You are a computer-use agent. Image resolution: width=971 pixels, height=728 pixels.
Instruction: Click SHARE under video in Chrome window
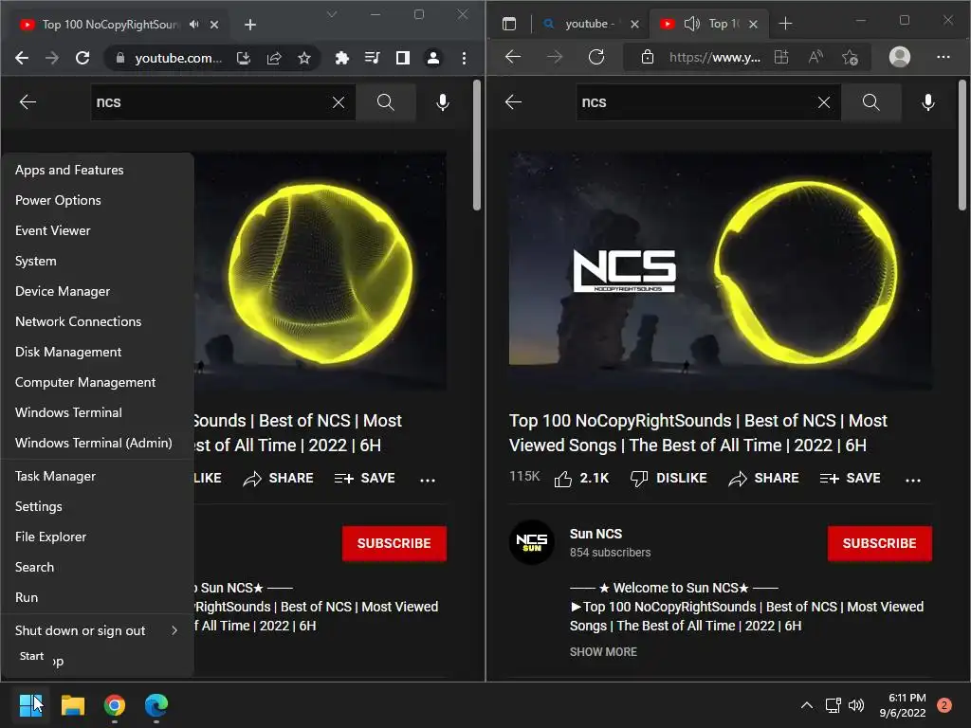point(278,478)
